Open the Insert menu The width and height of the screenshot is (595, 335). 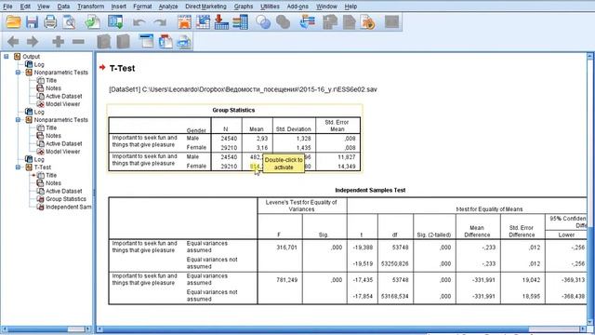pos(119,7)
